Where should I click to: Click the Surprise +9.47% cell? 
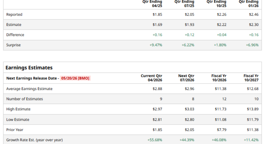click(156, 45)
